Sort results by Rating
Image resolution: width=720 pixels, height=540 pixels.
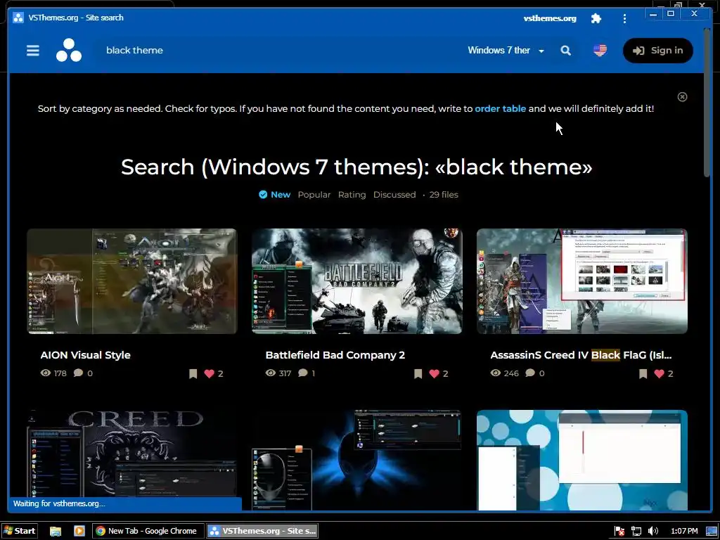coord(352,195)
